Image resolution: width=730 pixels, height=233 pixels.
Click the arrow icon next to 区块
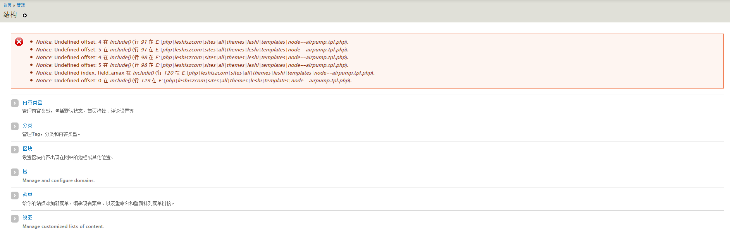pos(15,150)
